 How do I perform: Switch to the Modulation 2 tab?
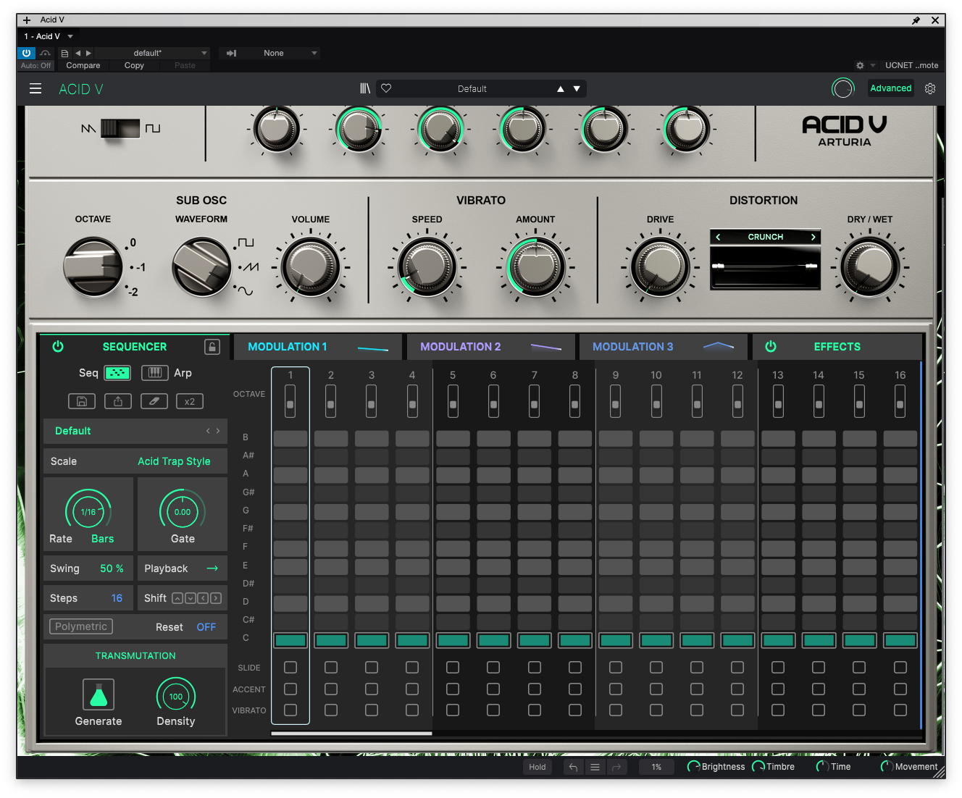(491, 347)
